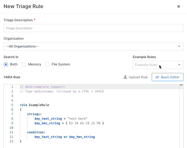Screen dimensions: 187x148
Task: Close the New Triage Rule dialog
Action: [x=178, y=7]
